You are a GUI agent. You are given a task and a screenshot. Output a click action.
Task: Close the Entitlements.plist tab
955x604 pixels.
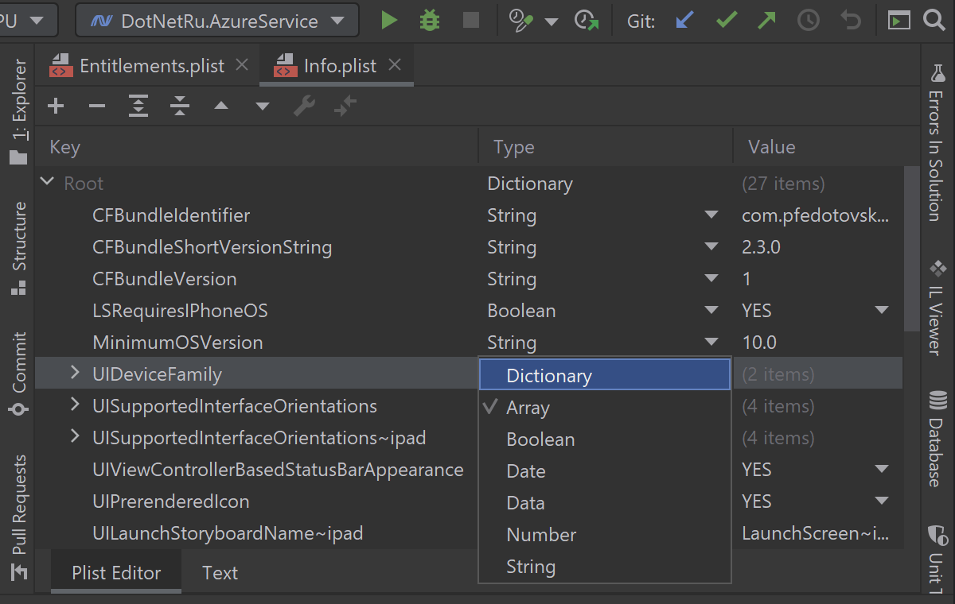243,65
